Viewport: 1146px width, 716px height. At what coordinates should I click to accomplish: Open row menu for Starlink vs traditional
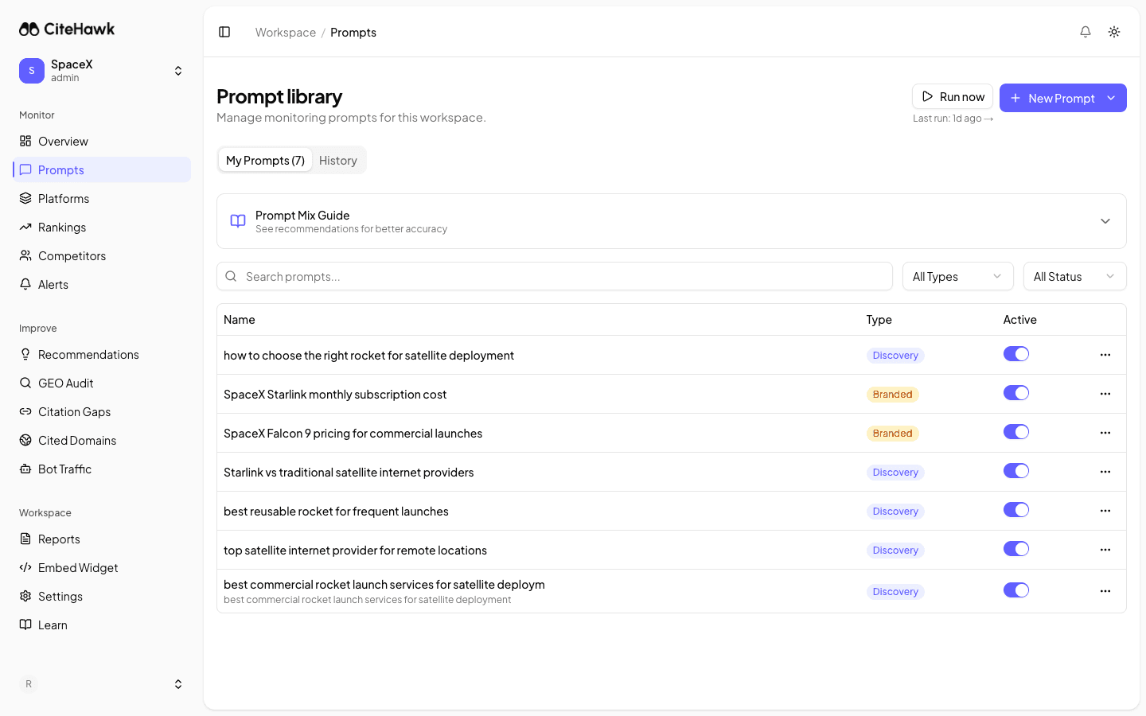pos(1105,472)
